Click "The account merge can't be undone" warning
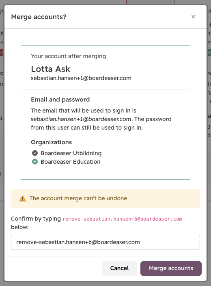Image resolution: width=211 pixels, height=286 pixels. point(78,198)
